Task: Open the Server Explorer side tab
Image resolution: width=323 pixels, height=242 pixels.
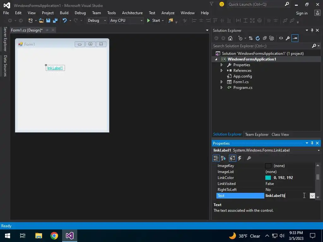Action: pyautogui.click(x=5, y=39)
